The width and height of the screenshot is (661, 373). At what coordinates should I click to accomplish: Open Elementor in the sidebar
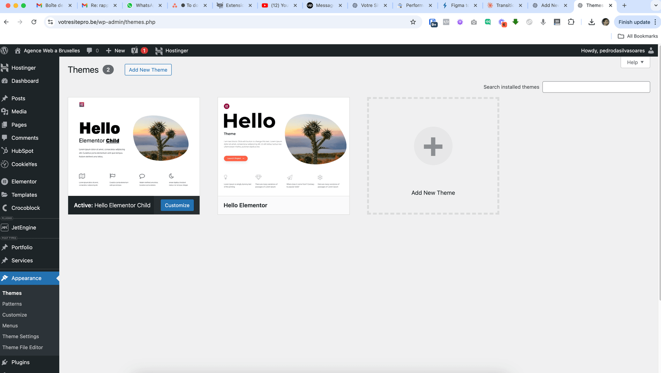[x=29, y=182]
